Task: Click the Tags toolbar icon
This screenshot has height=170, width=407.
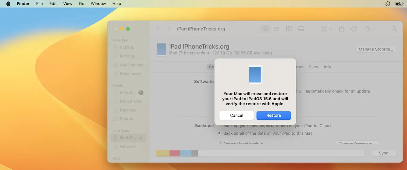Action: pos(354,29)
